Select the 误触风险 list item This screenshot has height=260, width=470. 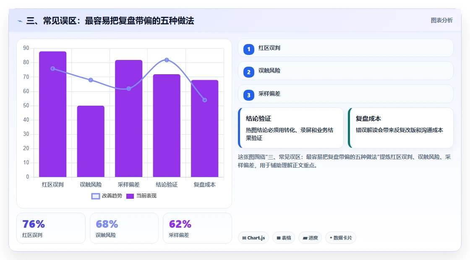346,71
